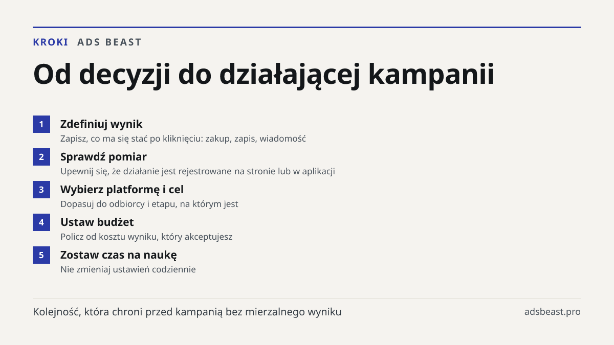Click the 'KROKI' label

coord(51,42)
